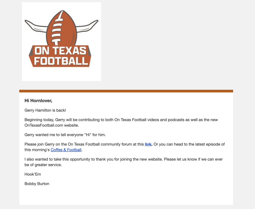Click the "FOOTBALL" wording in logo
The height and width of the screenshot is (209, 255).
tap(61, 61)
